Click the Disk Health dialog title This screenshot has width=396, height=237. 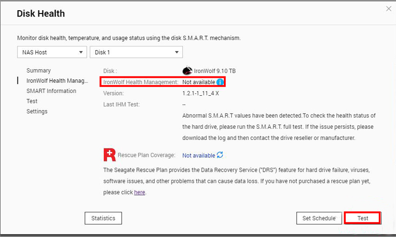[x=41, y=14]
